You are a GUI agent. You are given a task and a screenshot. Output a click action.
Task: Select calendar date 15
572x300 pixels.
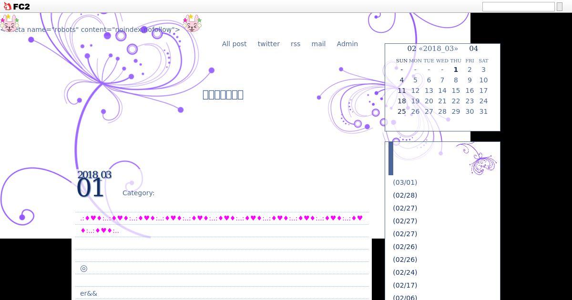456,90
